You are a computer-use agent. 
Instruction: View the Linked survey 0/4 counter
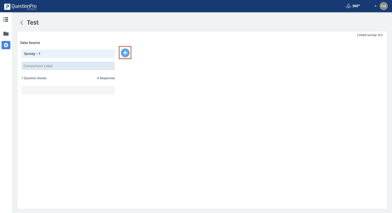[370, 35]
